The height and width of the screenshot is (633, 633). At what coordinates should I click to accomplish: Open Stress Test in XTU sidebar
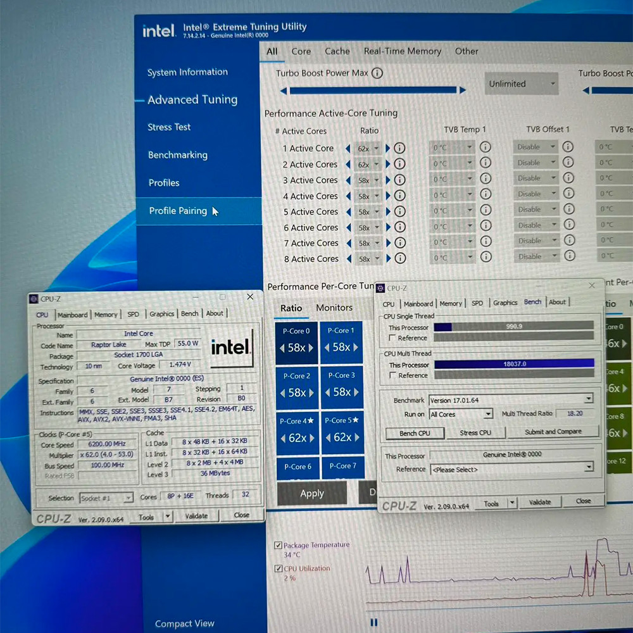click(169, 127)
